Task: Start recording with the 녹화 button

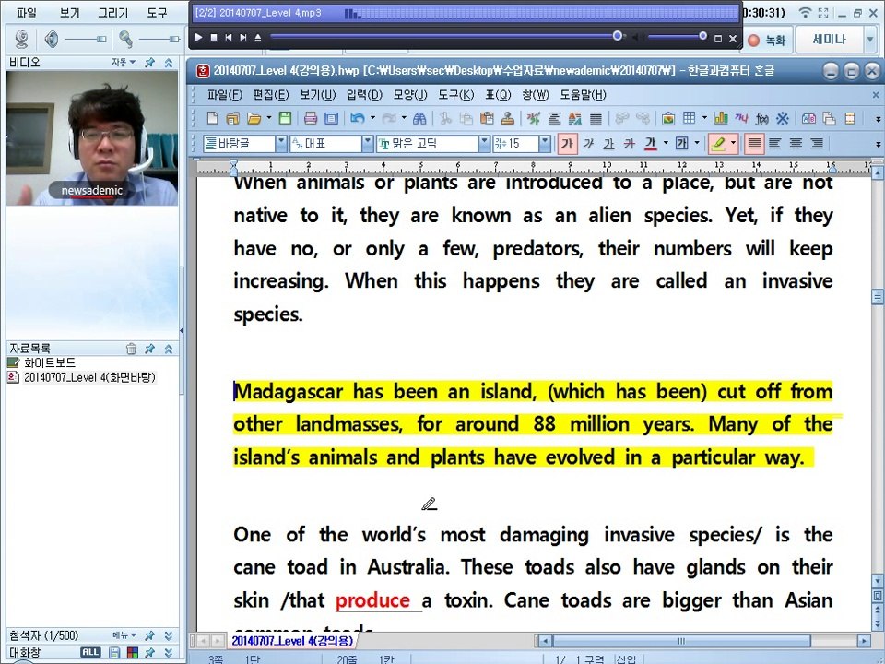Action: click(x=767, y=40)
